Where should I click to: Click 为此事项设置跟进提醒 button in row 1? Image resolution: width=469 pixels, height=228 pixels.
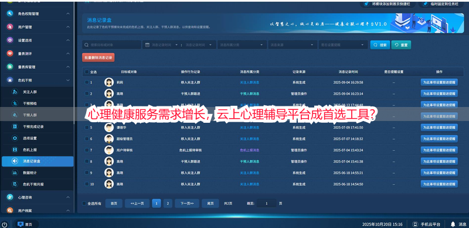coord(439,82)
